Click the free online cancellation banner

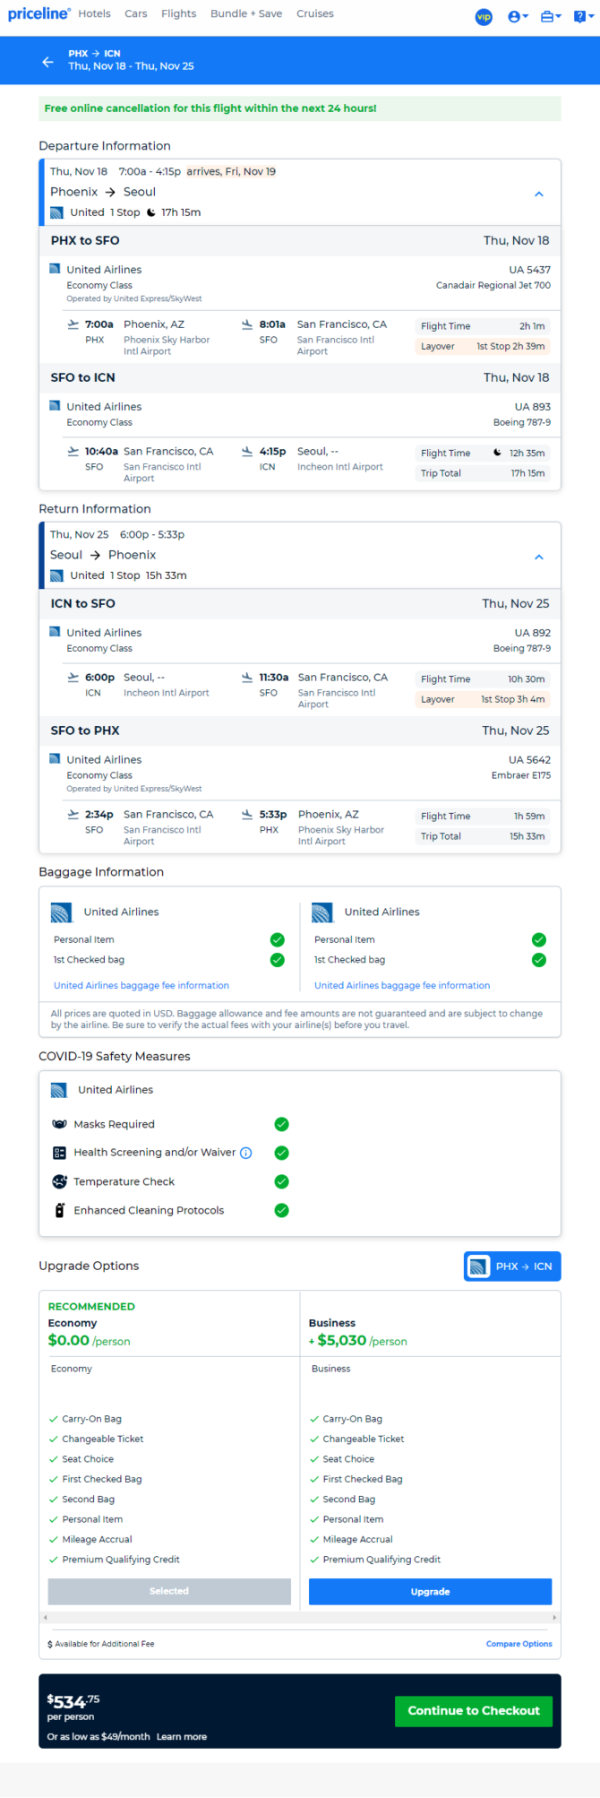[300, 108]
